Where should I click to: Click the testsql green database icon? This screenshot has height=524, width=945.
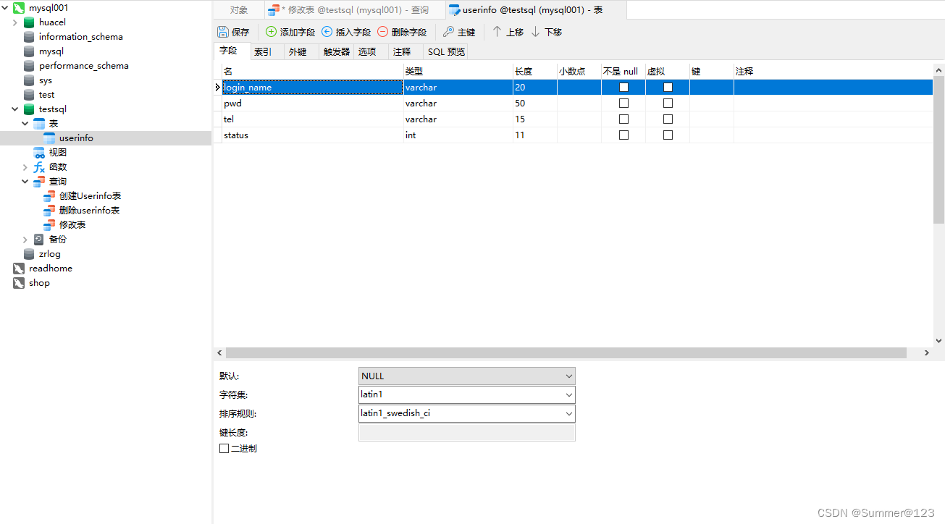[x=29, y=109]
